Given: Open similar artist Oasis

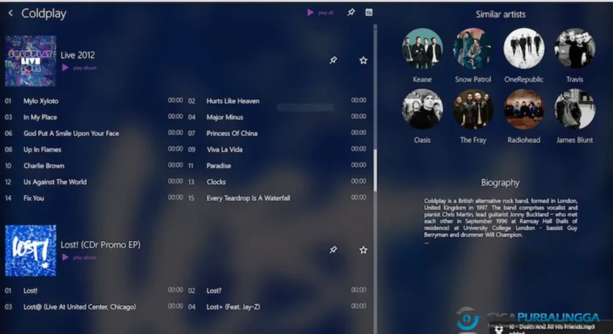Looking at the screenshot, I should pyautogui.click(x=422, y=109).
